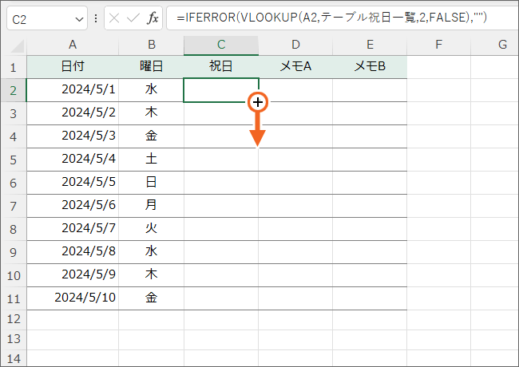
Task: Select row 8 header
Action: pyautogui.click(x=14, y=230)
